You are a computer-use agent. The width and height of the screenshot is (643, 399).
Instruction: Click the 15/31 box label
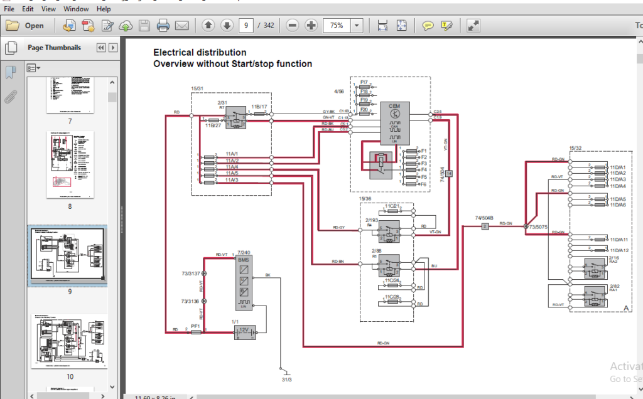tap(197, 88)
